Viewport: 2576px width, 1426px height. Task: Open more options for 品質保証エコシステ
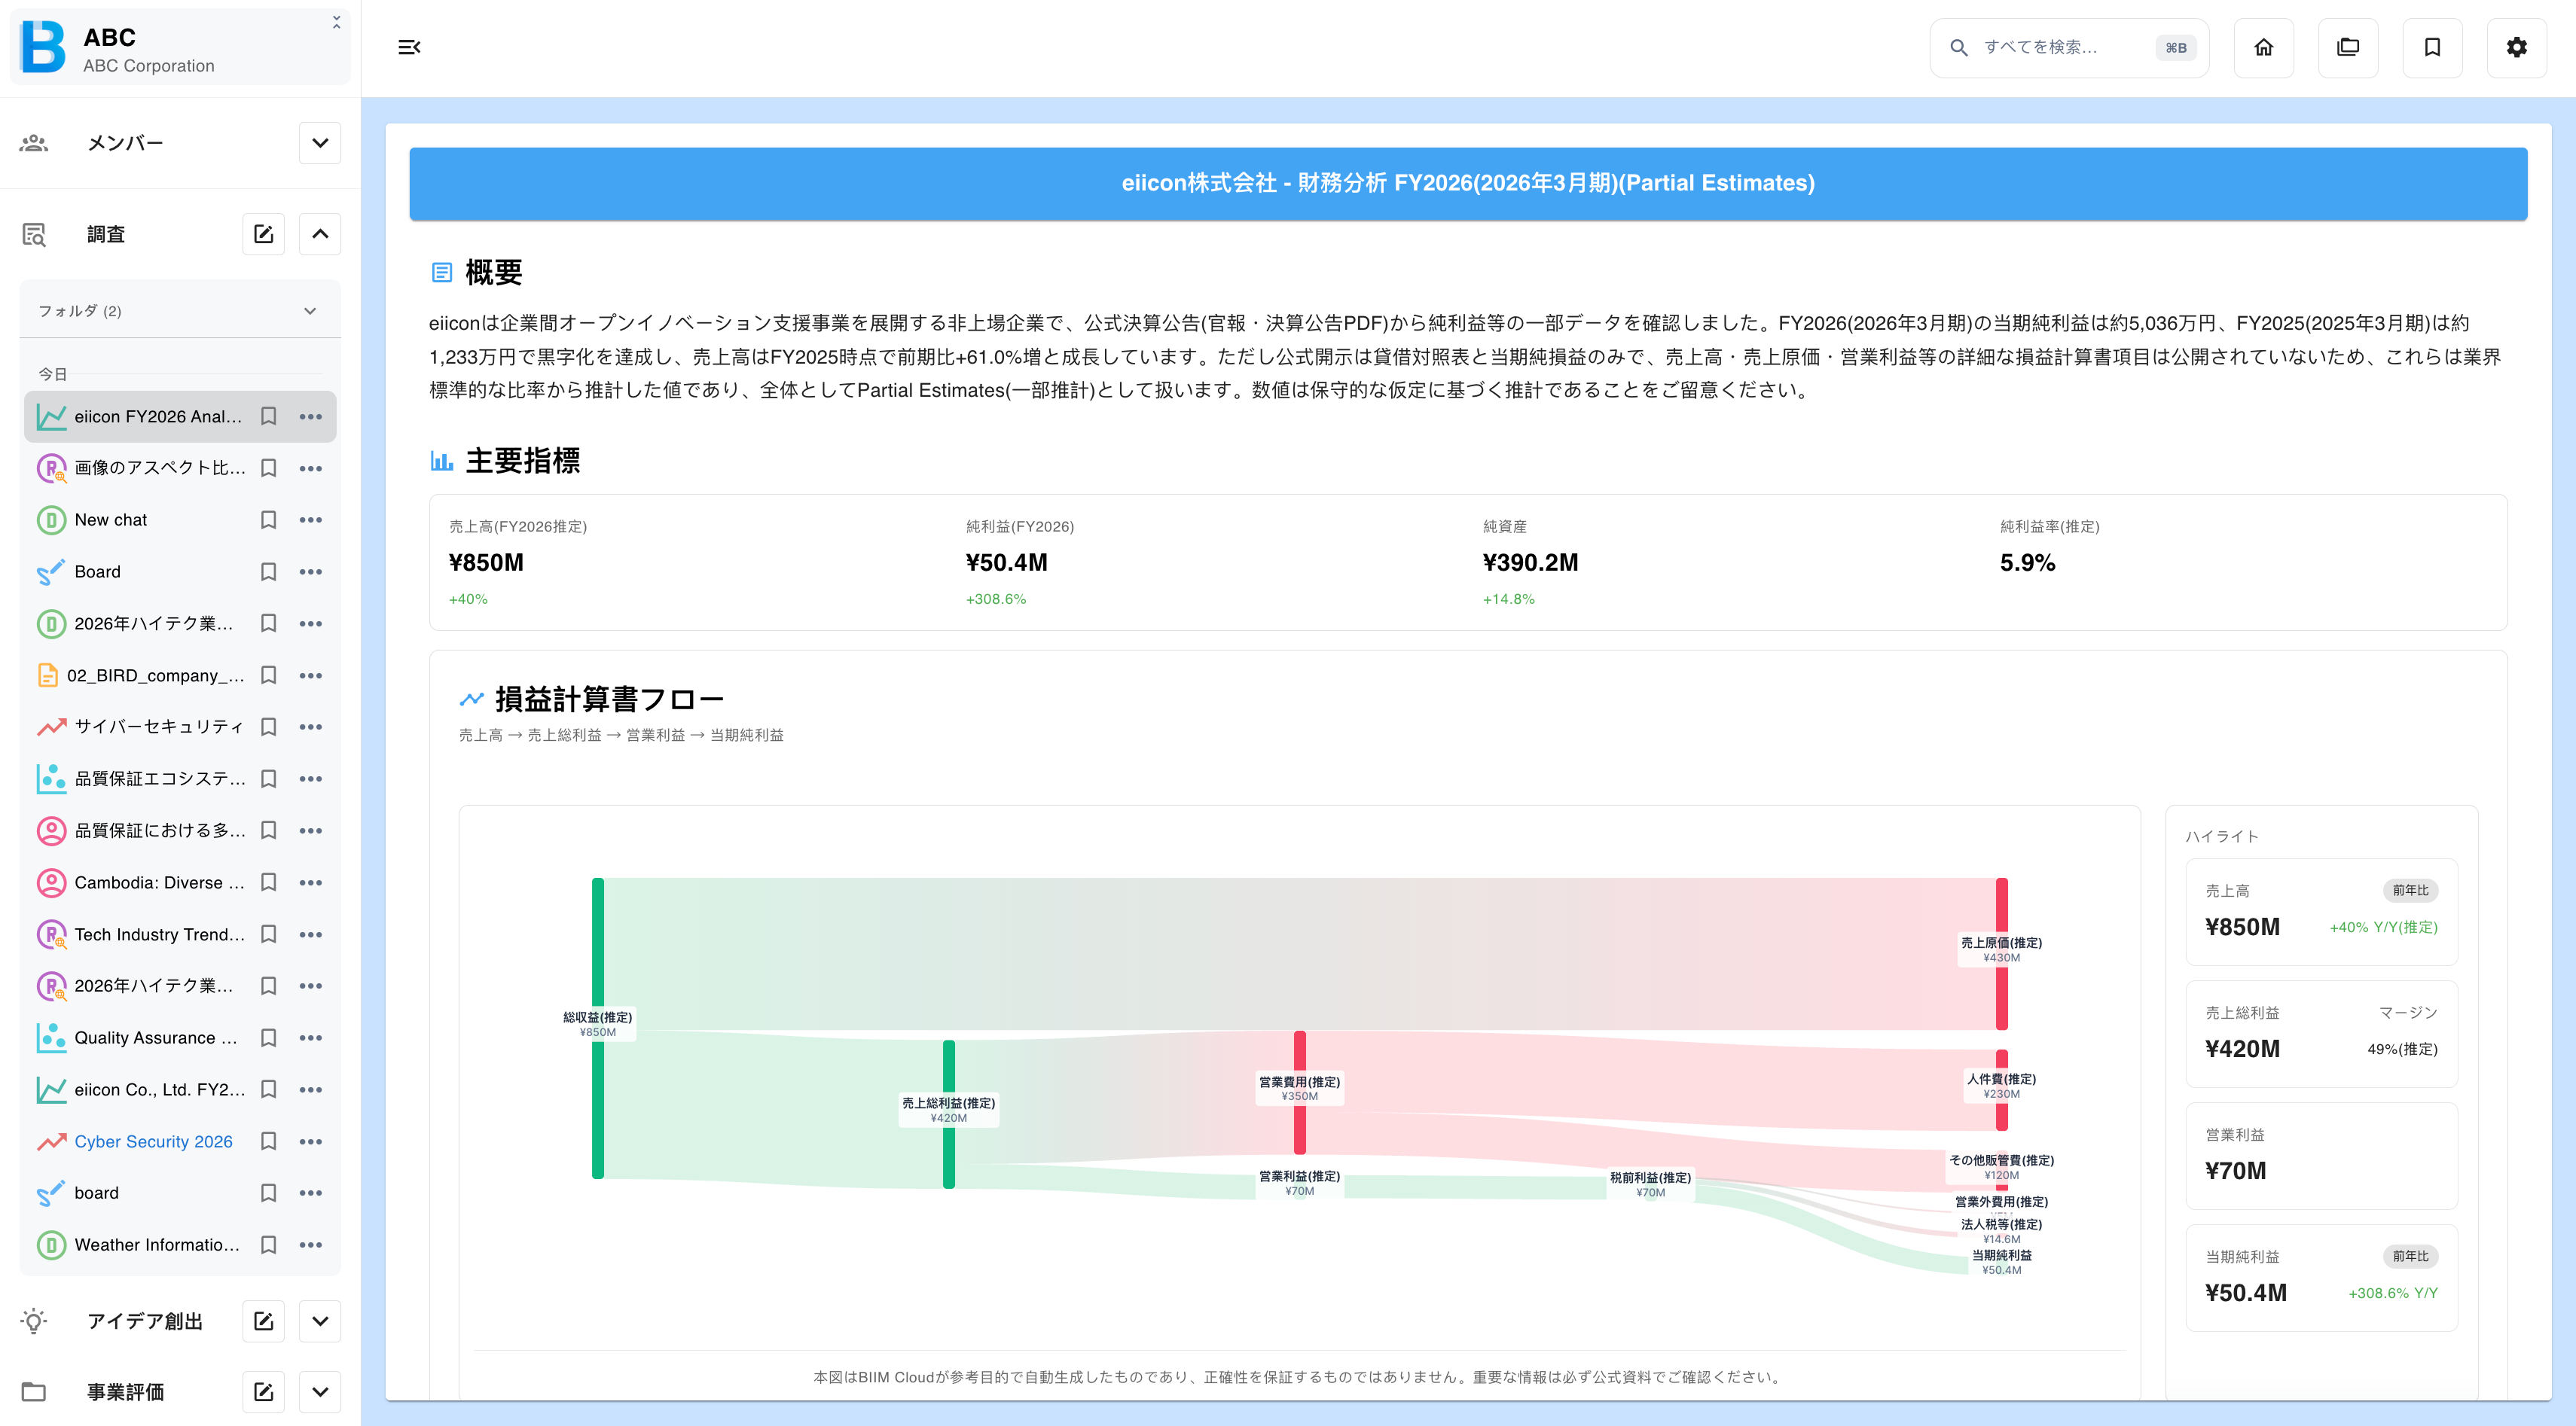pyautogui.click(x=311, y=779)
